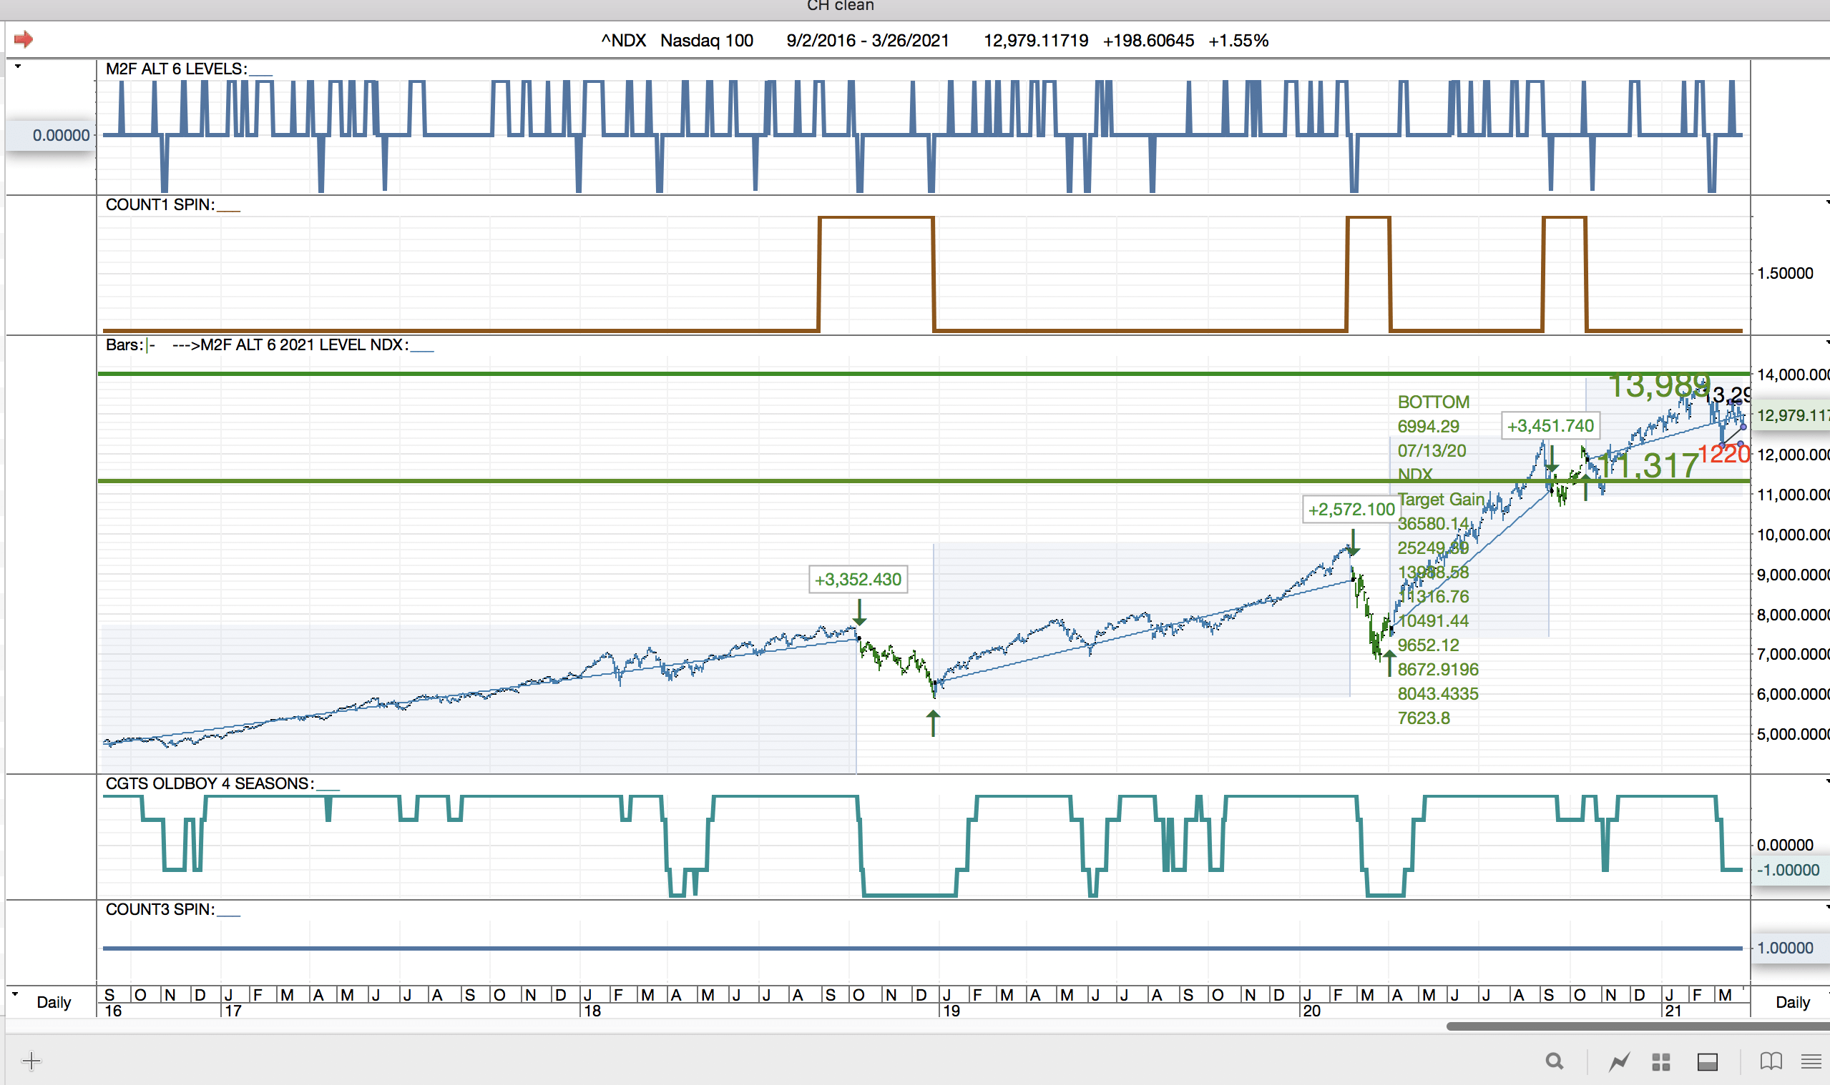The width and height of the screenshot is (1830, 1085).
Task: Open the top-left pane disclosure triangle
Action: point(18,66)
